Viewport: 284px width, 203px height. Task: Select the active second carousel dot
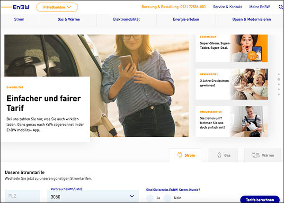click(279, 79)
